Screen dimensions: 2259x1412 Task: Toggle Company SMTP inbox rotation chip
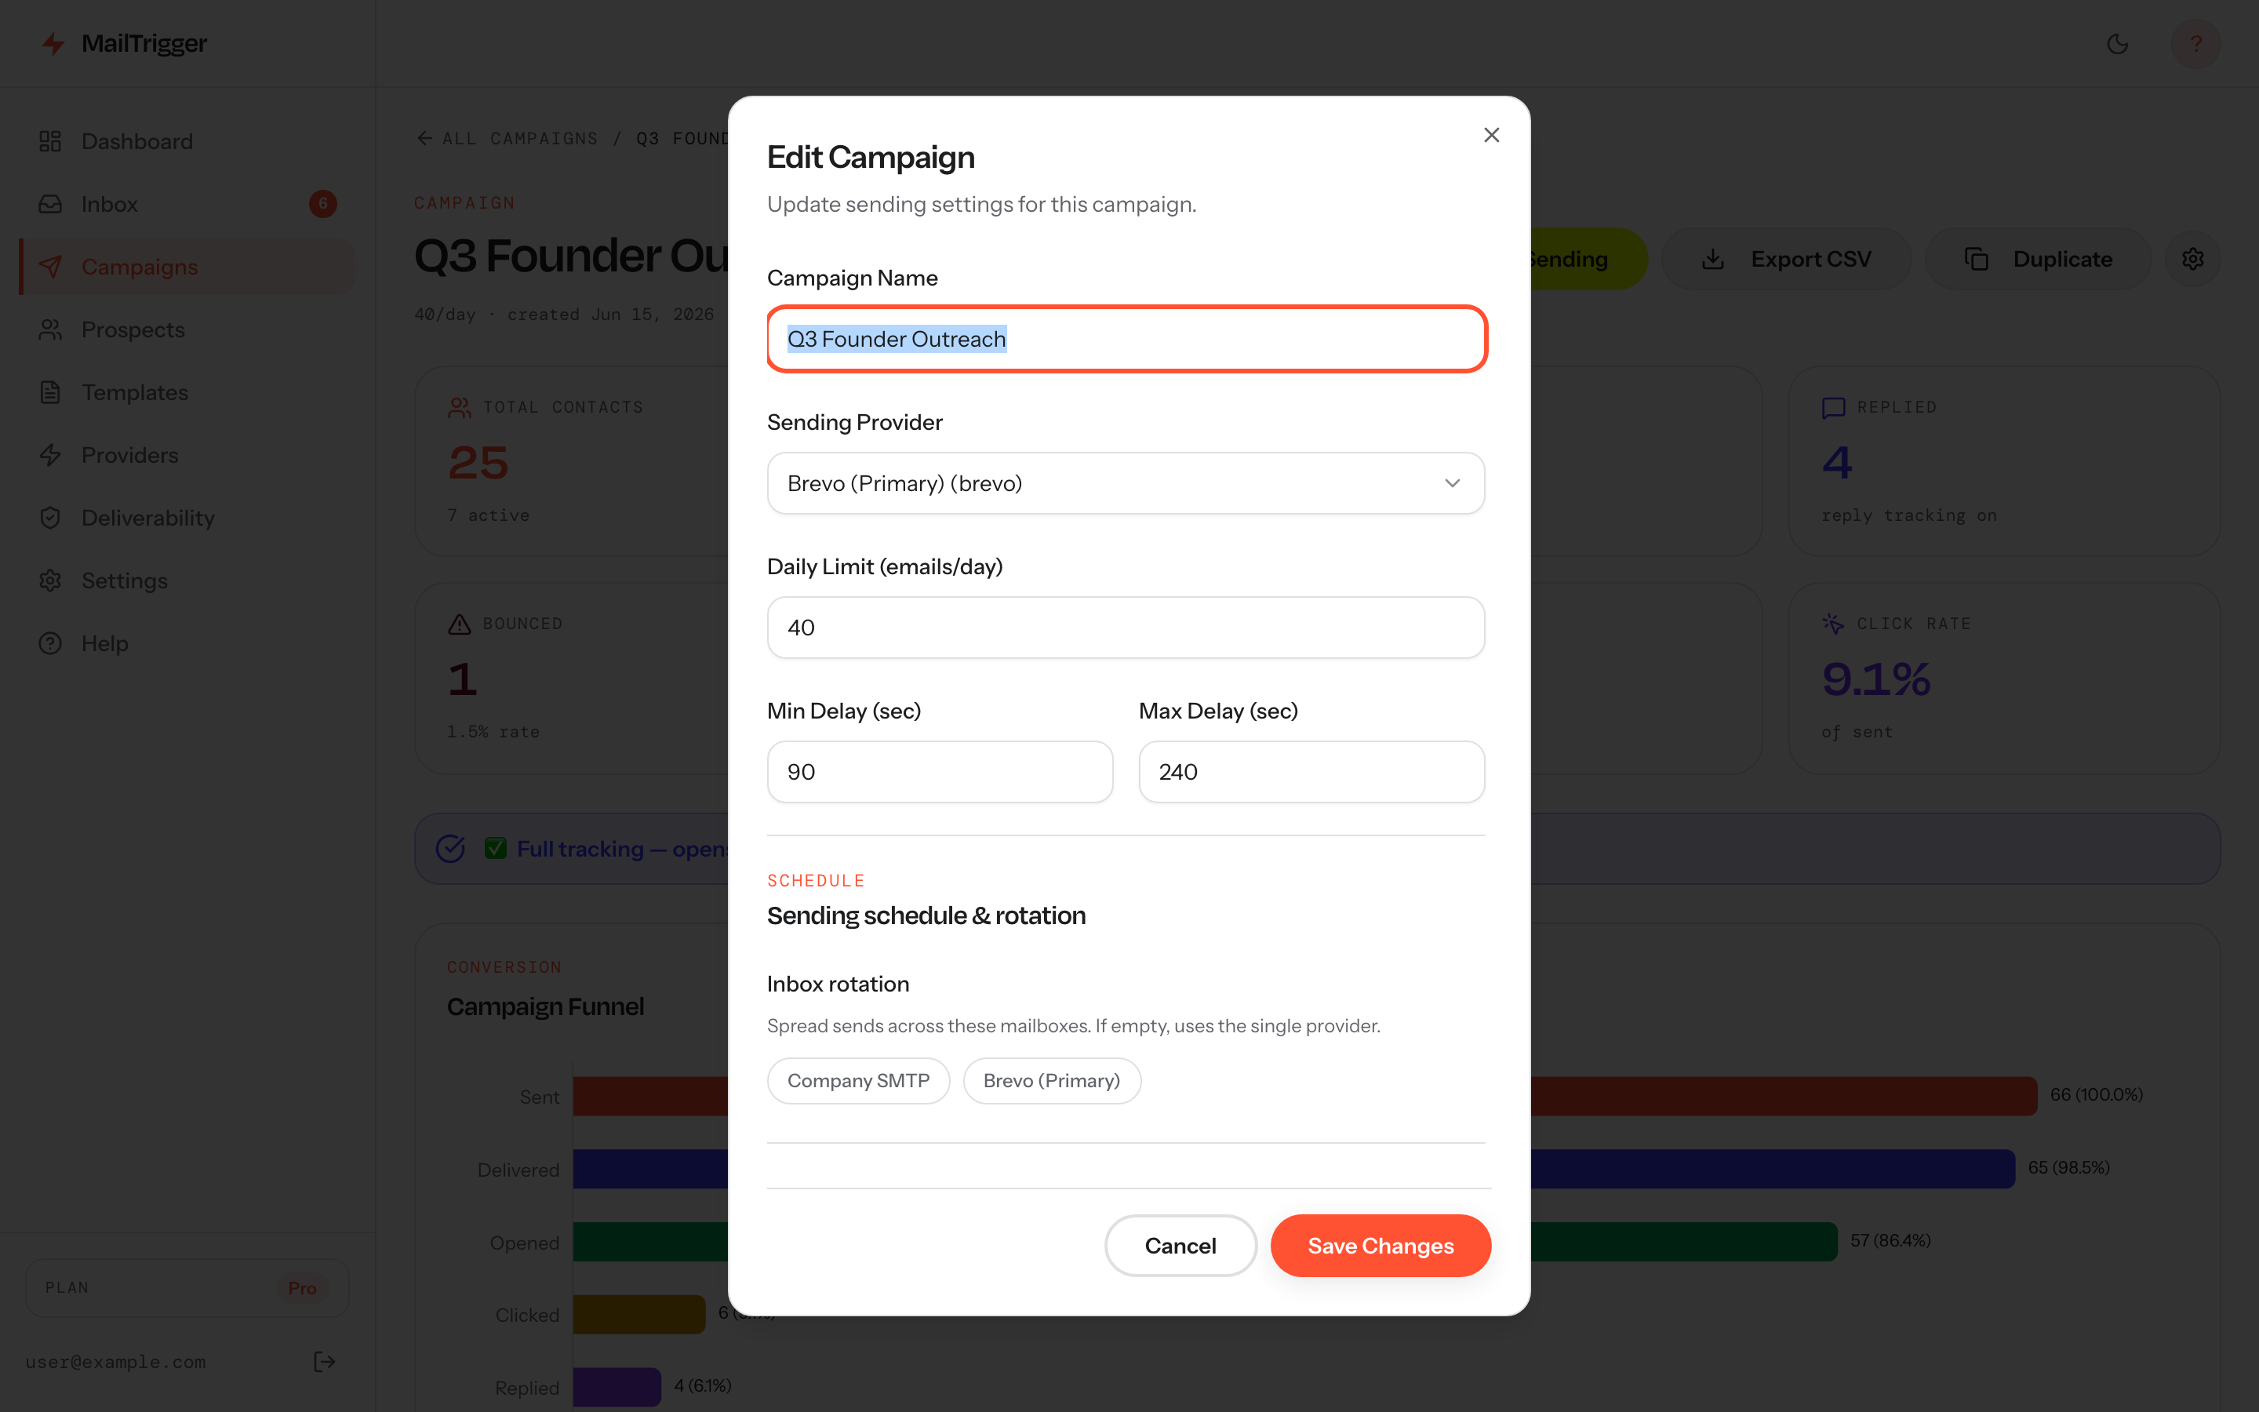(858, 1080)
